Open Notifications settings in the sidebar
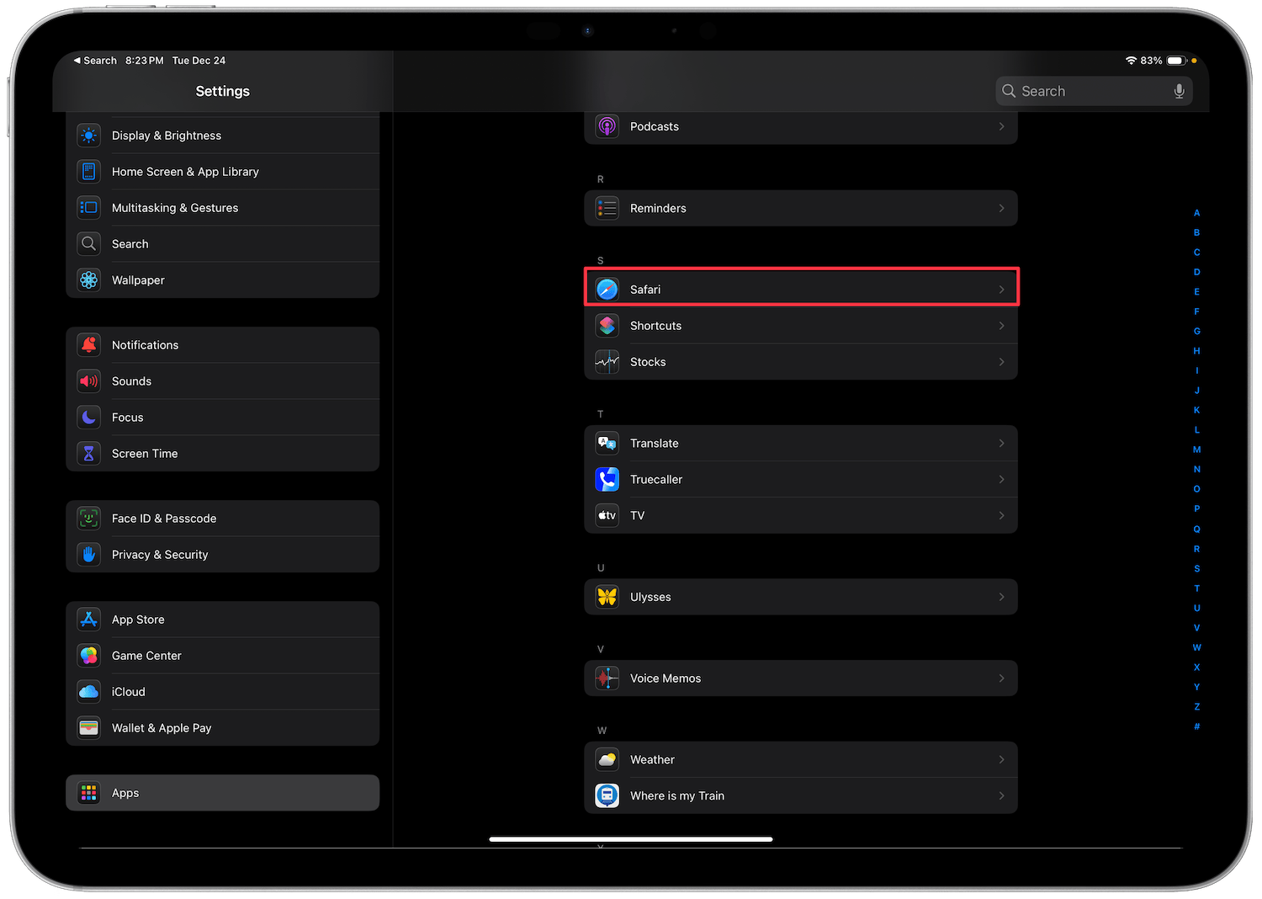This screenshot has height=899, width=1262. point(222,345)
